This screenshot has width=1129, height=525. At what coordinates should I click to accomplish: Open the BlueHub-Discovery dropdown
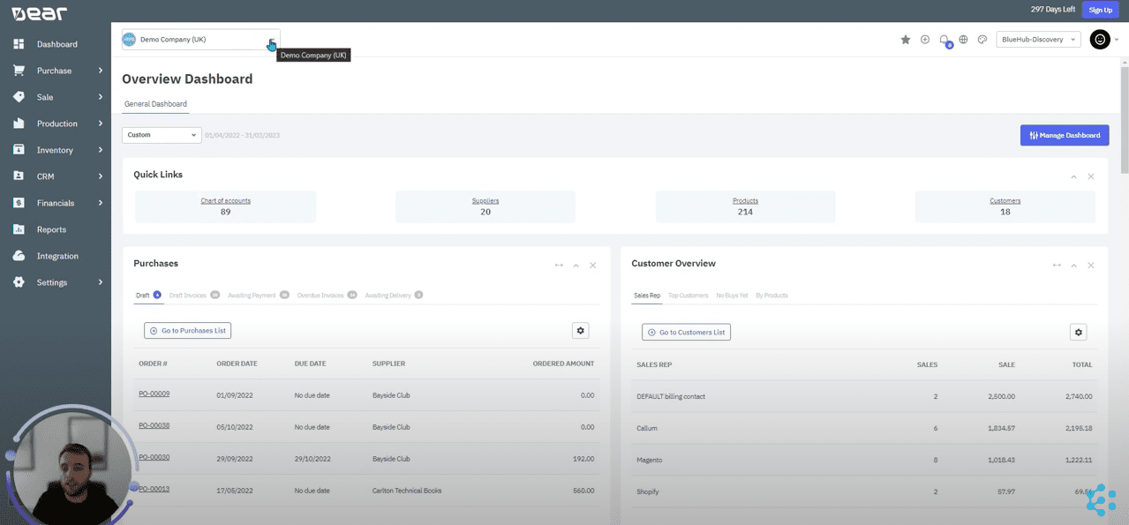1038,39
